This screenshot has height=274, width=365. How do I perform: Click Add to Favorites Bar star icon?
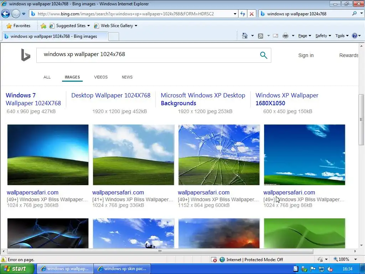tap(43, 26)
